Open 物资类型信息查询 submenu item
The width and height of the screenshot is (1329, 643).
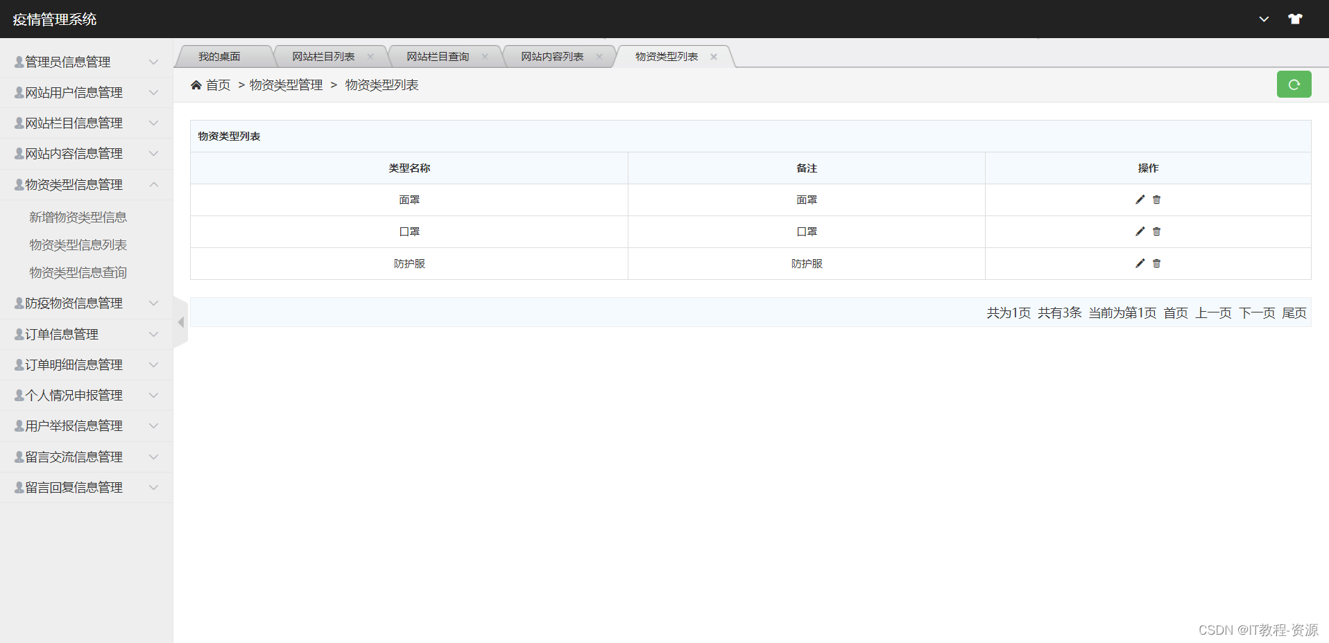[x=78, y=272]
